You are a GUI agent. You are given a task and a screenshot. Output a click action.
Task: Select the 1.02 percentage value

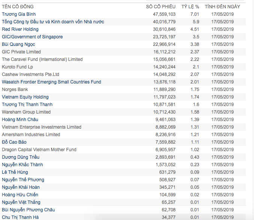point(195,150)
